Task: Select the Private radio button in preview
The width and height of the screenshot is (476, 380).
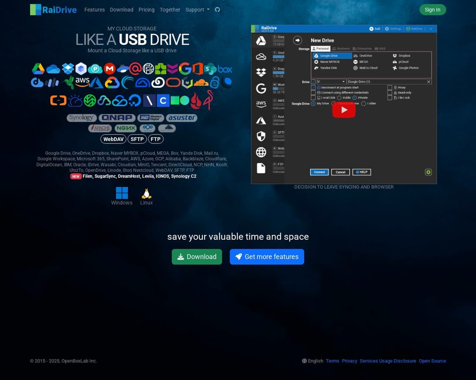Action: (x=354, y=98)
